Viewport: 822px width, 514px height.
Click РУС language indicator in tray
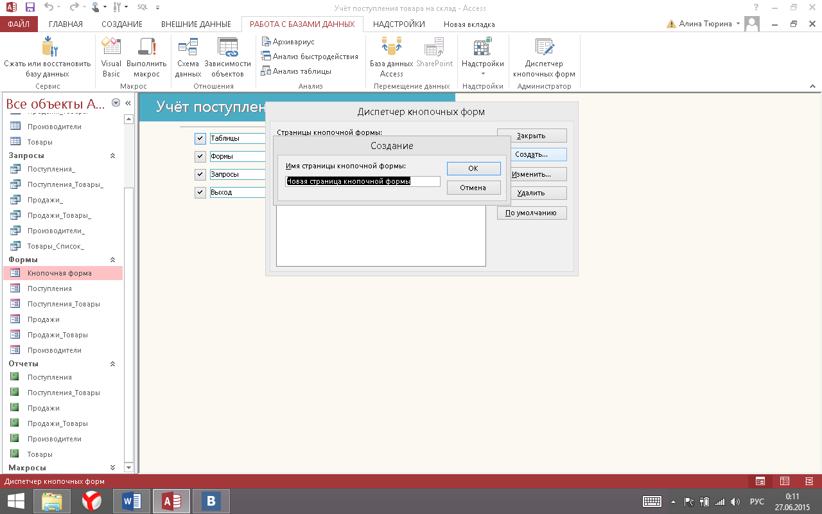[x=757, y=502]
